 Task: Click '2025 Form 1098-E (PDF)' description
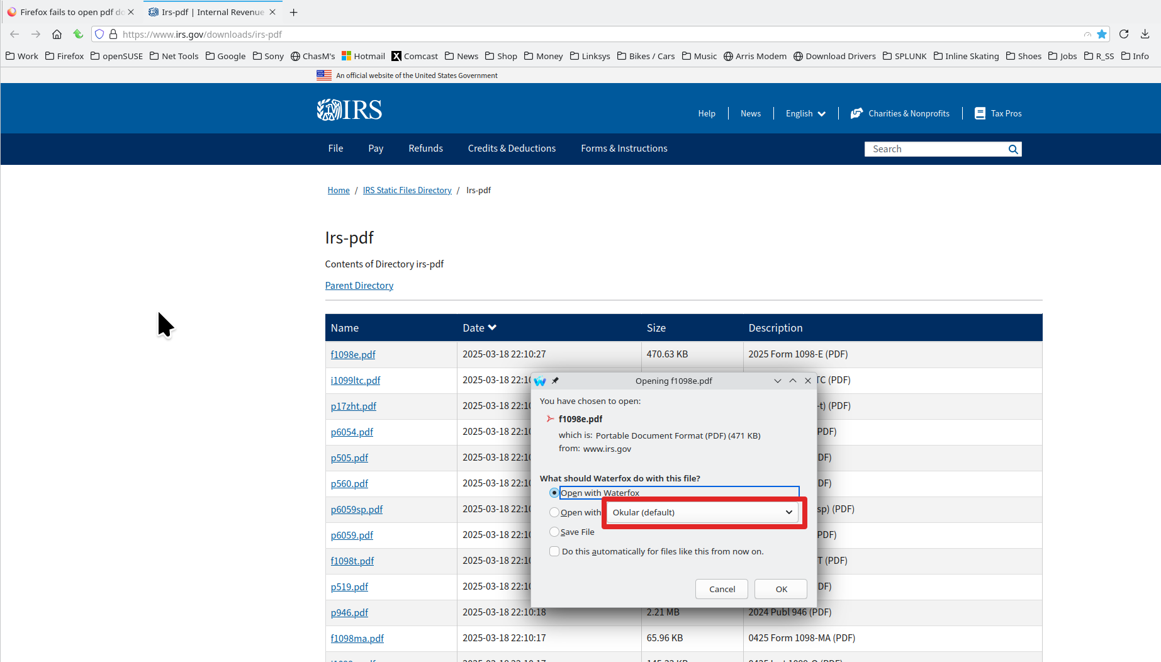[x=798, y=354]
